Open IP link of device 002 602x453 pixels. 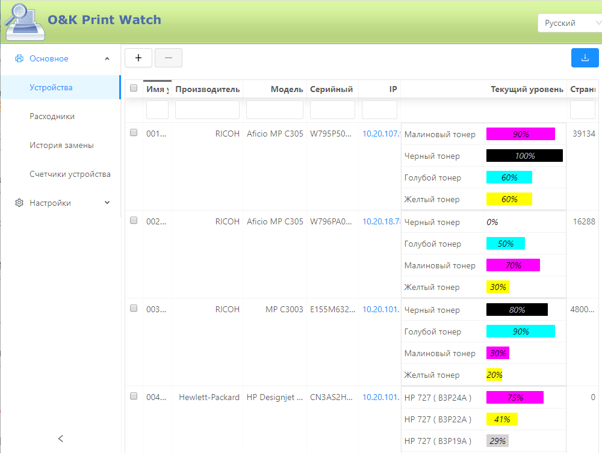pos(381,221)
